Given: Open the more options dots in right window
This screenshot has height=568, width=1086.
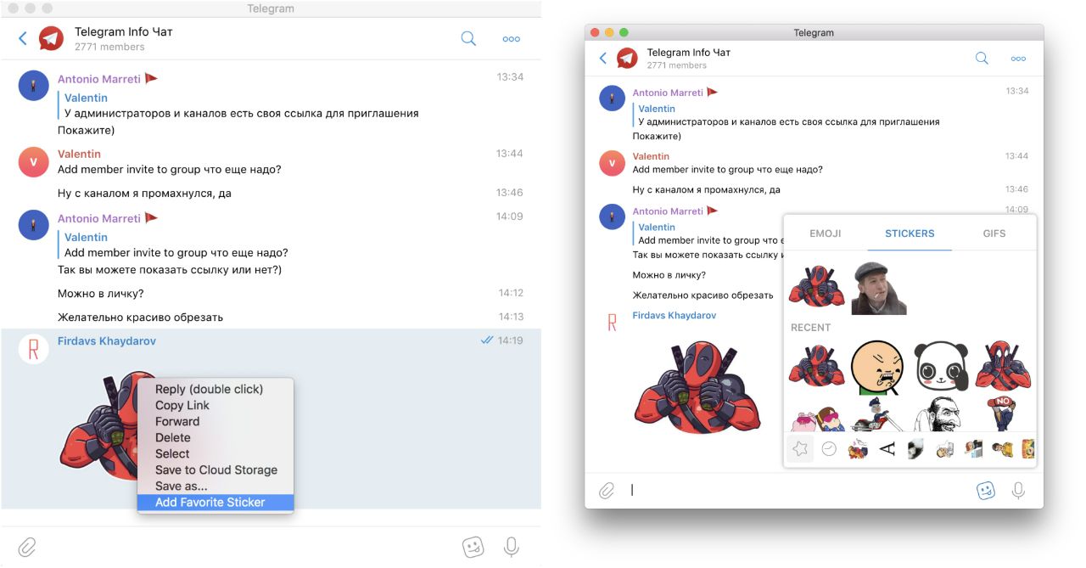Looking at the screenshot, I should click(1018, 59).
